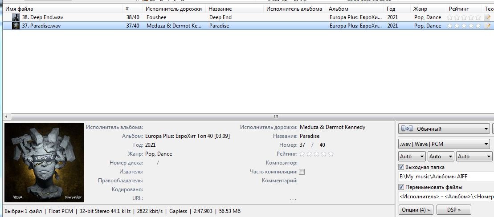494x217 pixels.
Task: Click 2:47.903 duration in status bar
Action: (x=201, y=211)
